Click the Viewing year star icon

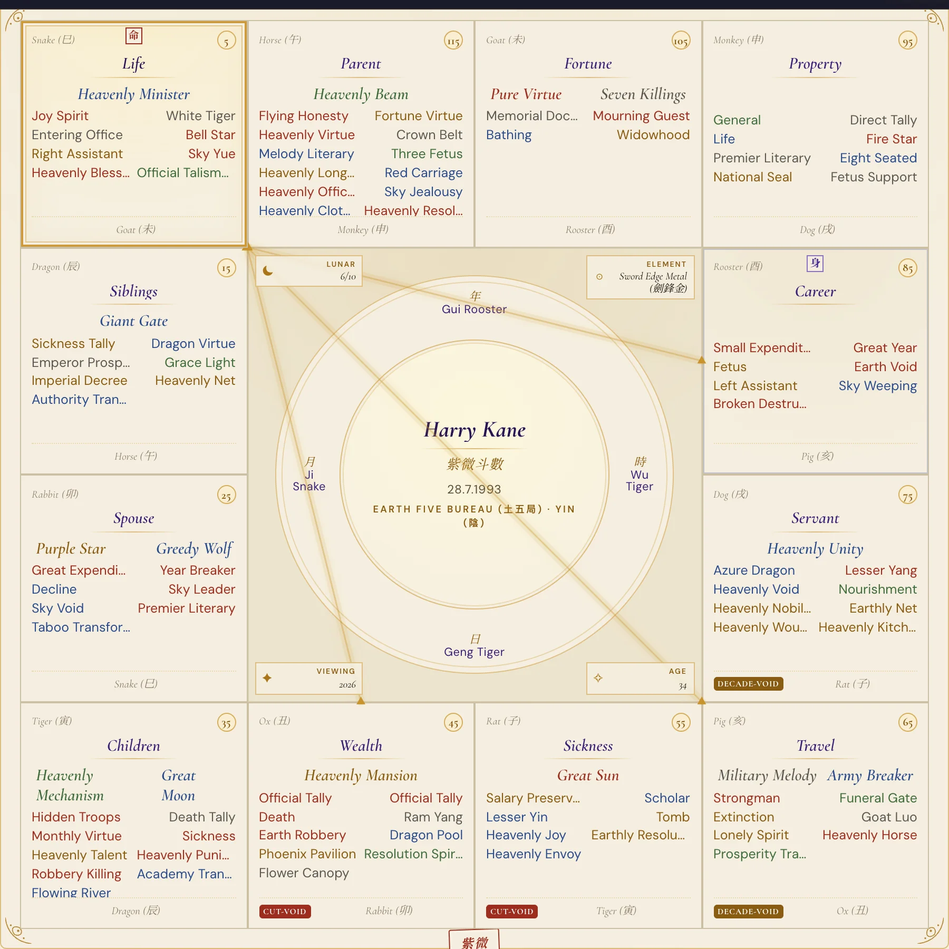coord(267,678)
